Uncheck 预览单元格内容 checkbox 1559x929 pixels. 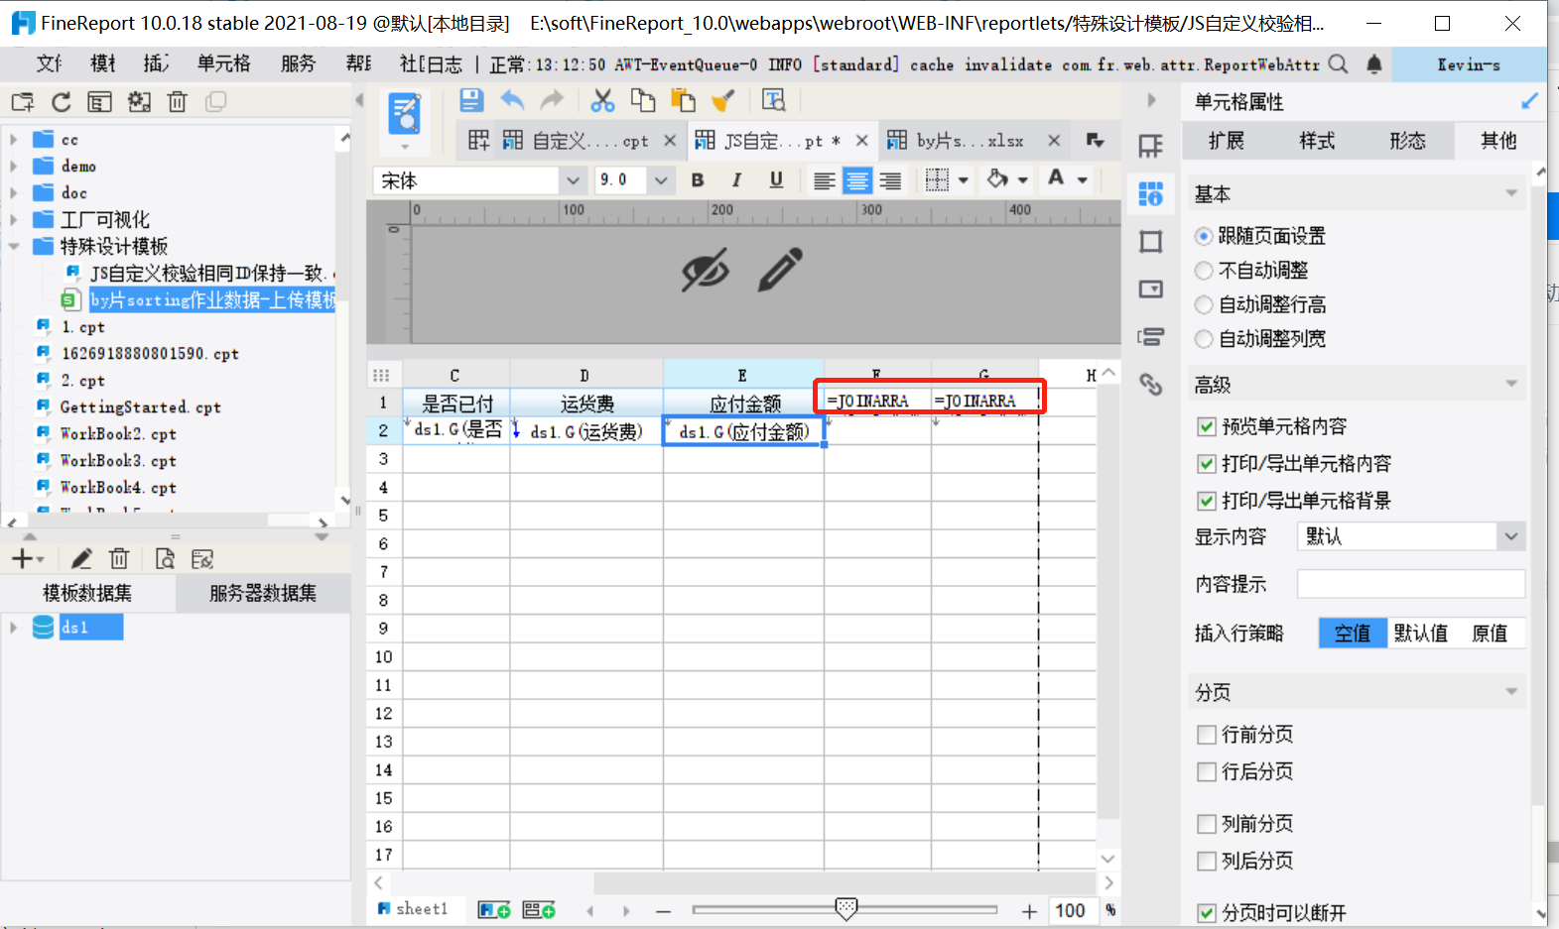coord(1207,426)
